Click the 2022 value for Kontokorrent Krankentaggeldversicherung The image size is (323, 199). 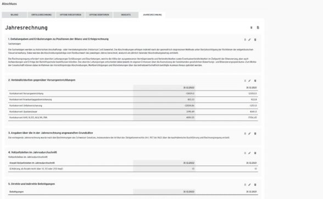(x=191, y=100)
